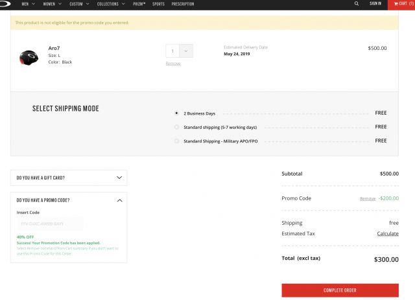The image size is (415, 300).
Task: Expand the Men menu
Action: pyautogui.click(x=28, y=4)
